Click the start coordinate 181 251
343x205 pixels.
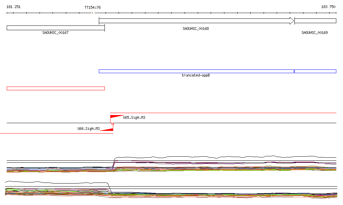coord(13,7)
